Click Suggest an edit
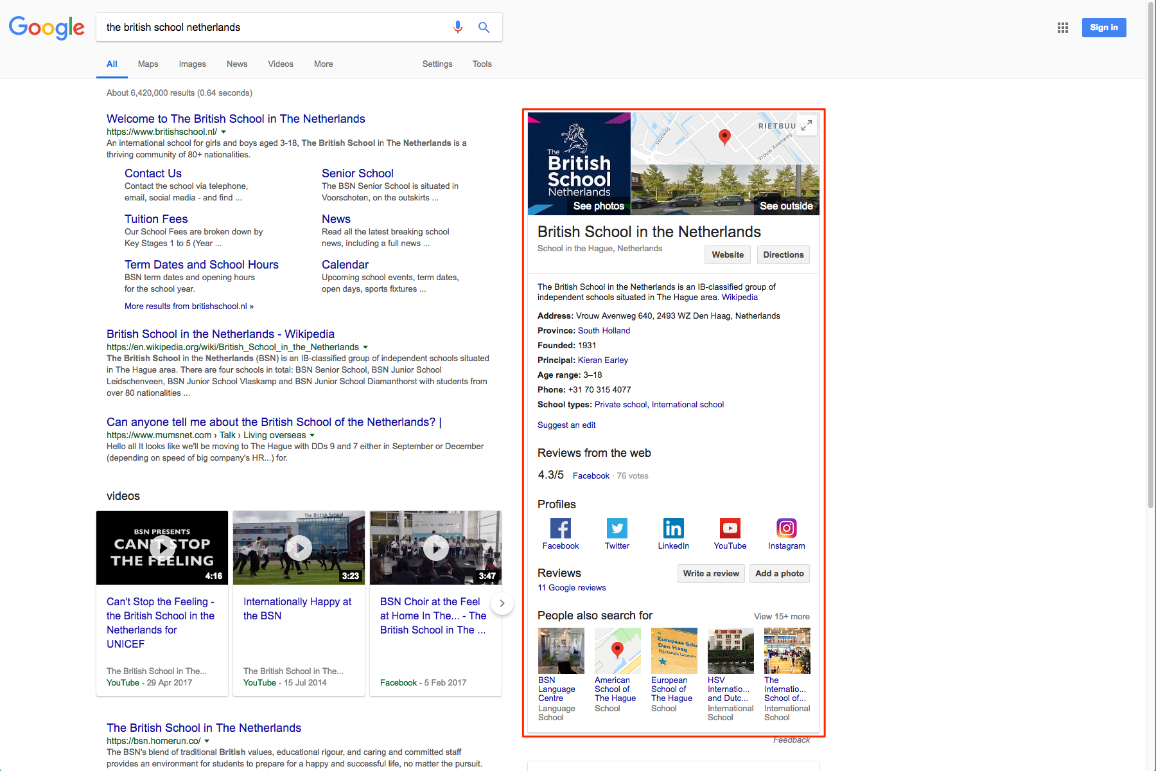 (x=566, y=425)
